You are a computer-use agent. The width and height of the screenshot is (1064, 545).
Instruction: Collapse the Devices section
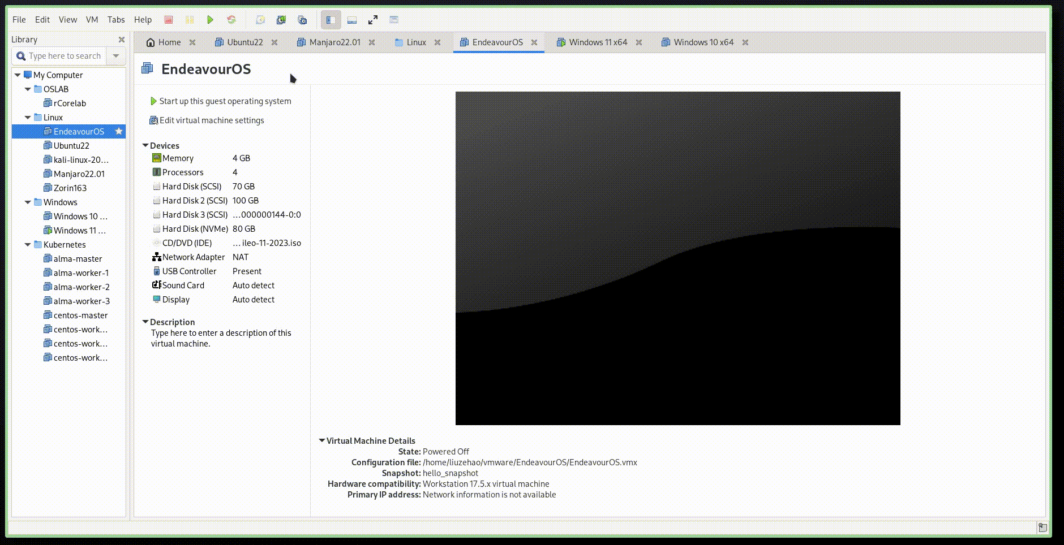pos(145,145)
